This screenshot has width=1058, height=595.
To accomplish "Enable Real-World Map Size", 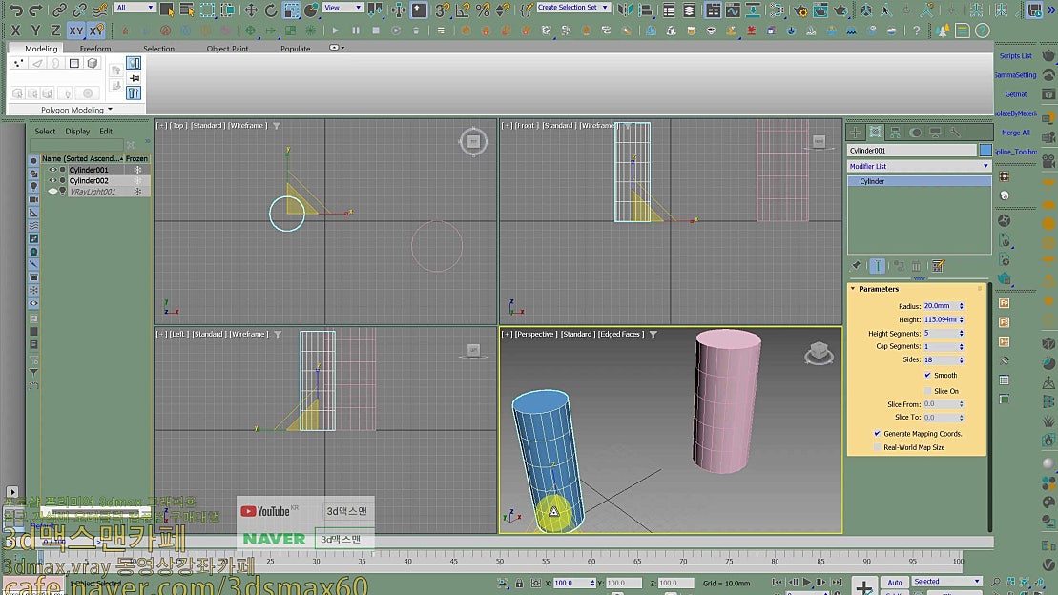I will [x=877, y=447].
